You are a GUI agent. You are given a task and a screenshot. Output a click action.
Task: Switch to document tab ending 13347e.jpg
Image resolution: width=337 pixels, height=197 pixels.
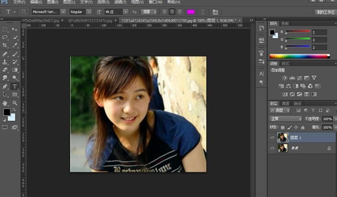tap(90, 21)
